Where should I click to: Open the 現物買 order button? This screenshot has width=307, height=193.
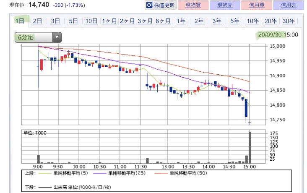[193, 5]
